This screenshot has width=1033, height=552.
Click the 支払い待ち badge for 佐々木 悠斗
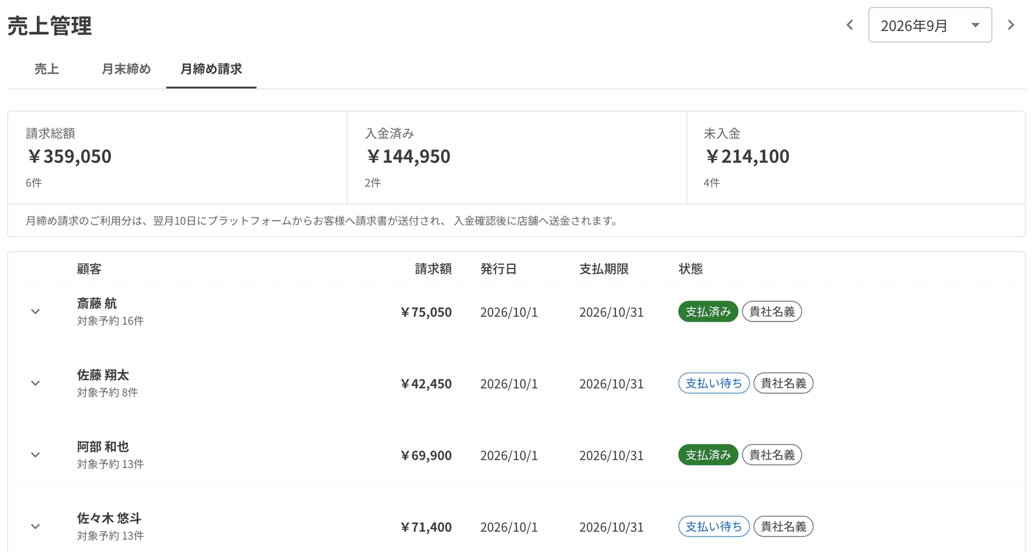tap(713, 527)
